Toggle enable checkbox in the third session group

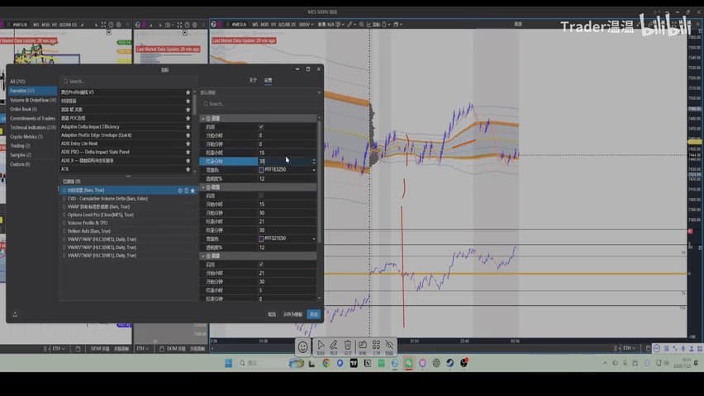[261, 265]
